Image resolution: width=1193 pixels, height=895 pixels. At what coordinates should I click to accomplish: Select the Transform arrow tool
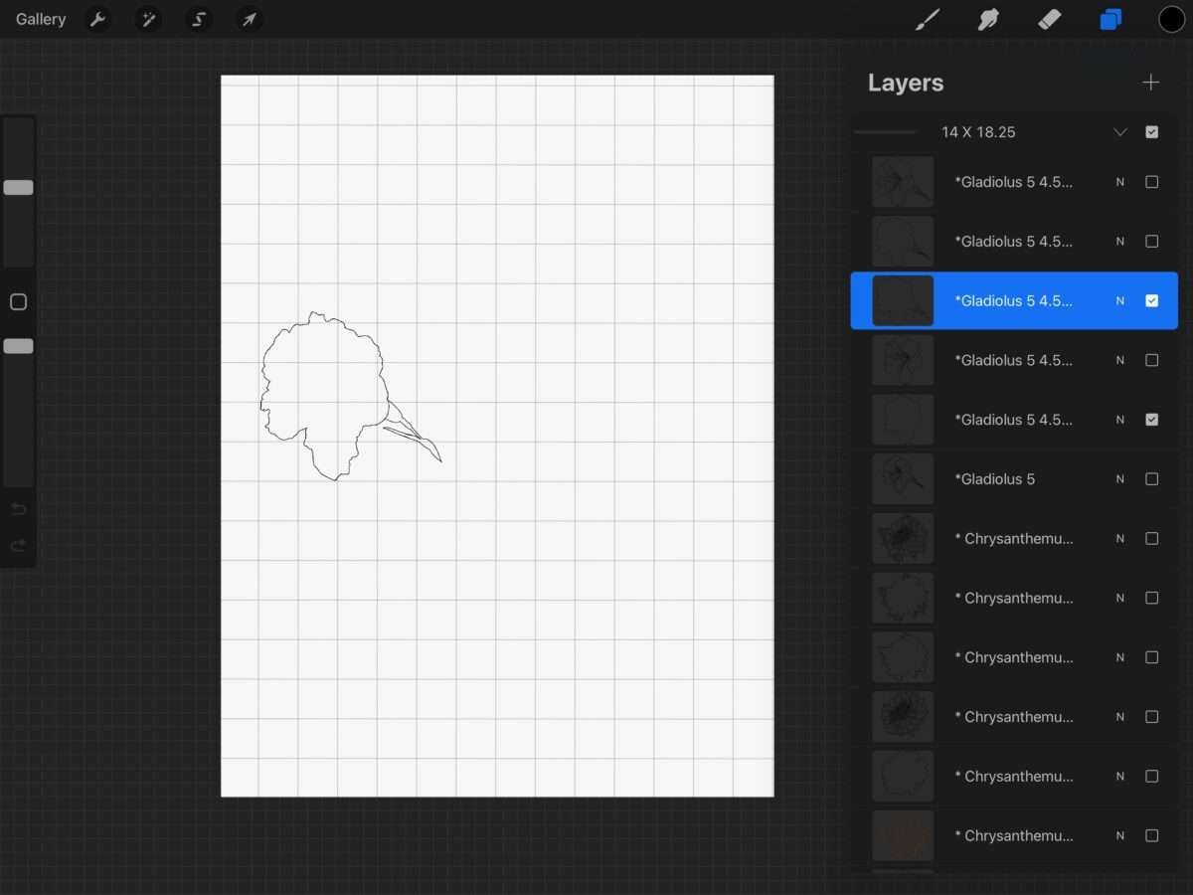point(249,20)
